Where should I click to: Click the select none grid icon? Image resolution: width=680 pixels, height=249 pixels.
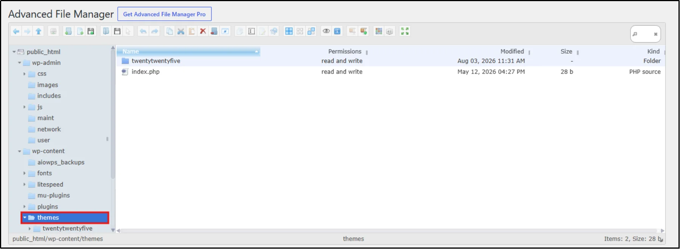tap(300, 31)
